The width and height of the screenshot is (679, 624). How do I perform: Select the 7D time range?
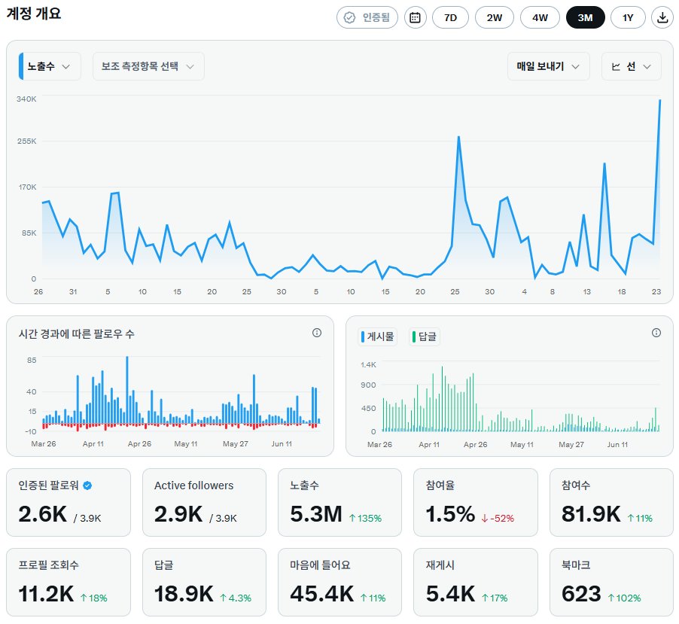(x=450, y=18)
